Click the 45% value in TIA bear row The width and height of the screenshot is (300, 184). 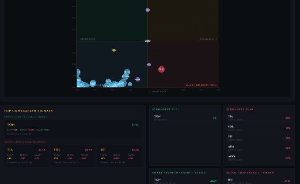click(288, 118)
